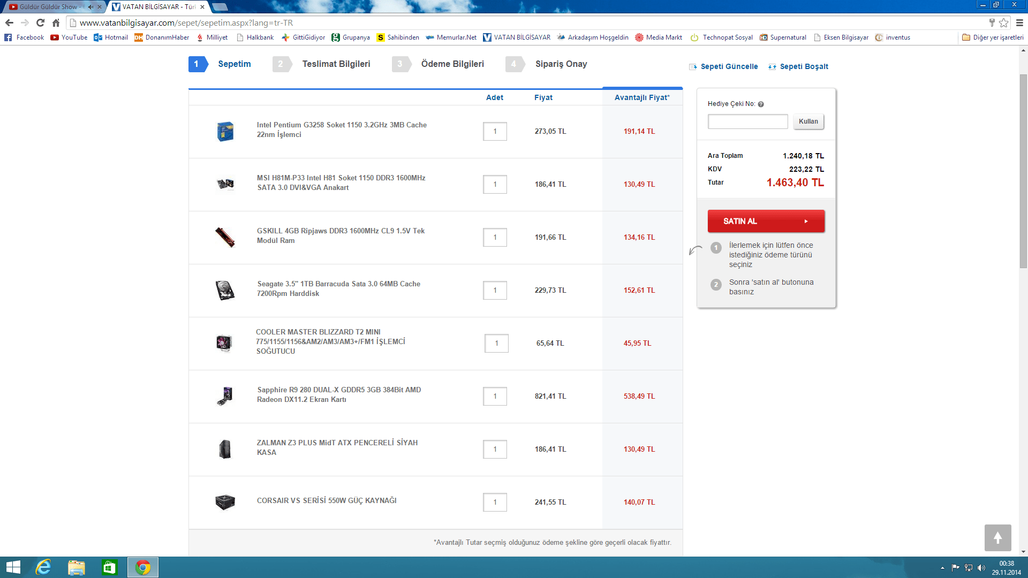Click the Sepeti Boşalt icon link
The image size is (1028, 578).
click(772, 67)
